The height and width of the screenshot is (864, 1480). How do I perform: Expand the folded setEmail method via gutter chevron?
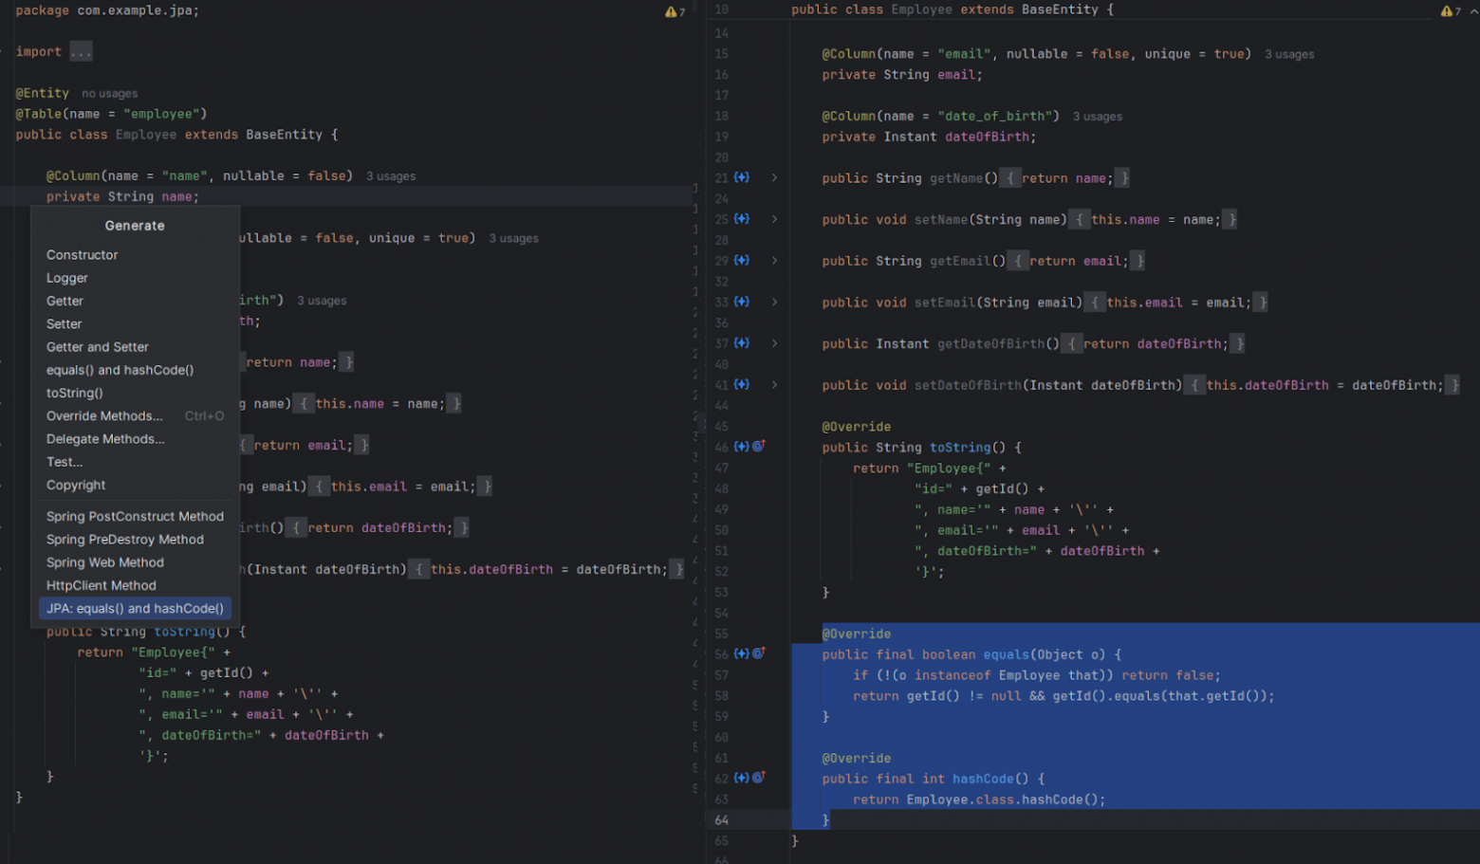coord(774,302)
